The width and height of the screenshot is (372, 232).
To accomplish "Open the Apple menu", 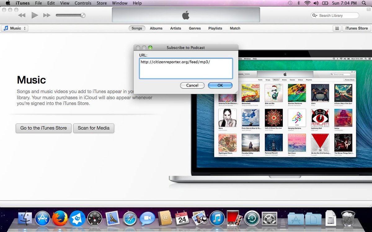I will pos(8,3).
